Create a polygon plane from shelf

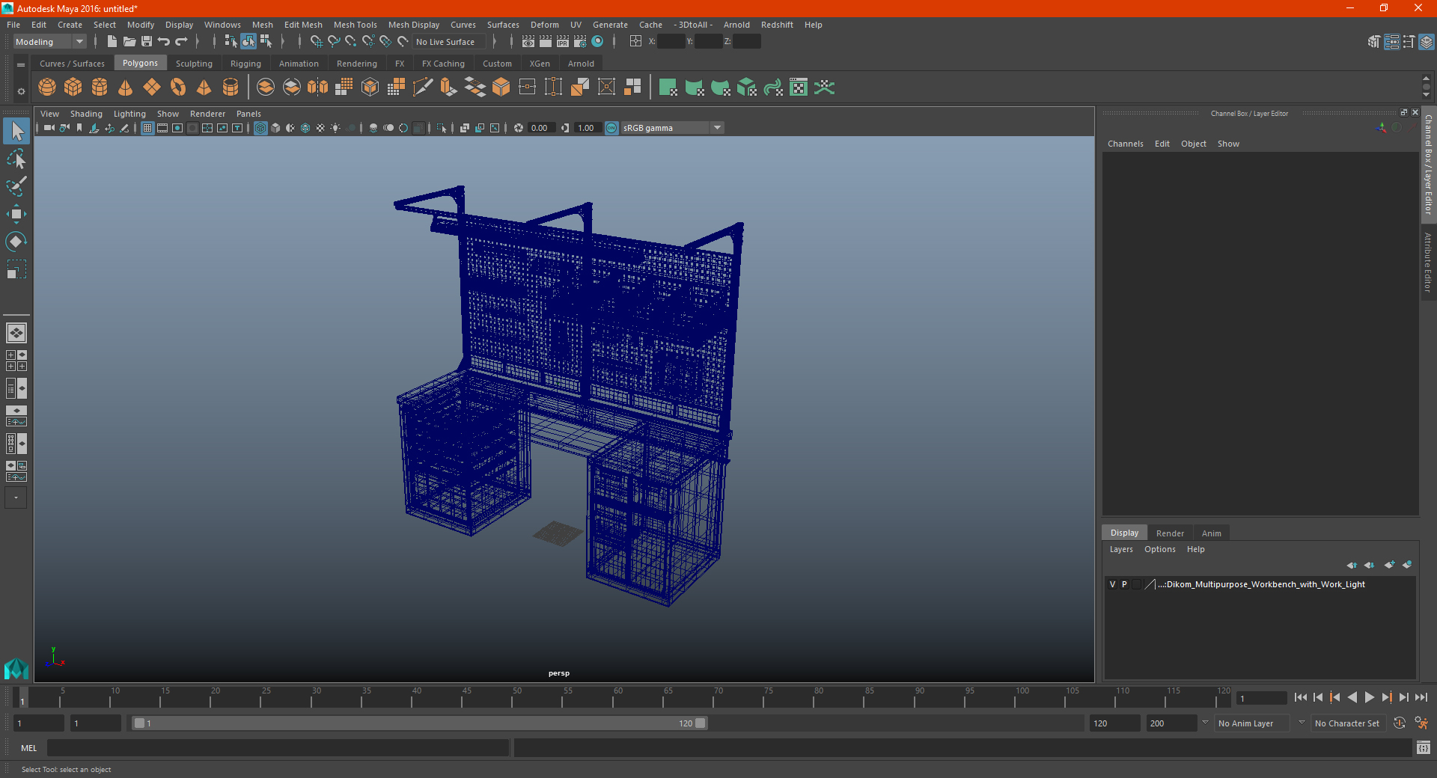(x=152, y=88)
